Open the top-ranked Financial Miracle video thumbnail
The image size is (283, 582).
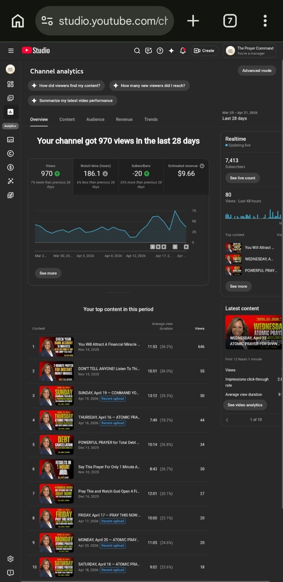(57, 347)
